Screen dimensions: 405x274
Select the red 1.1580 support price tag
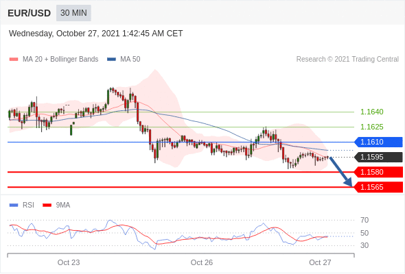(x=378, y=172)
